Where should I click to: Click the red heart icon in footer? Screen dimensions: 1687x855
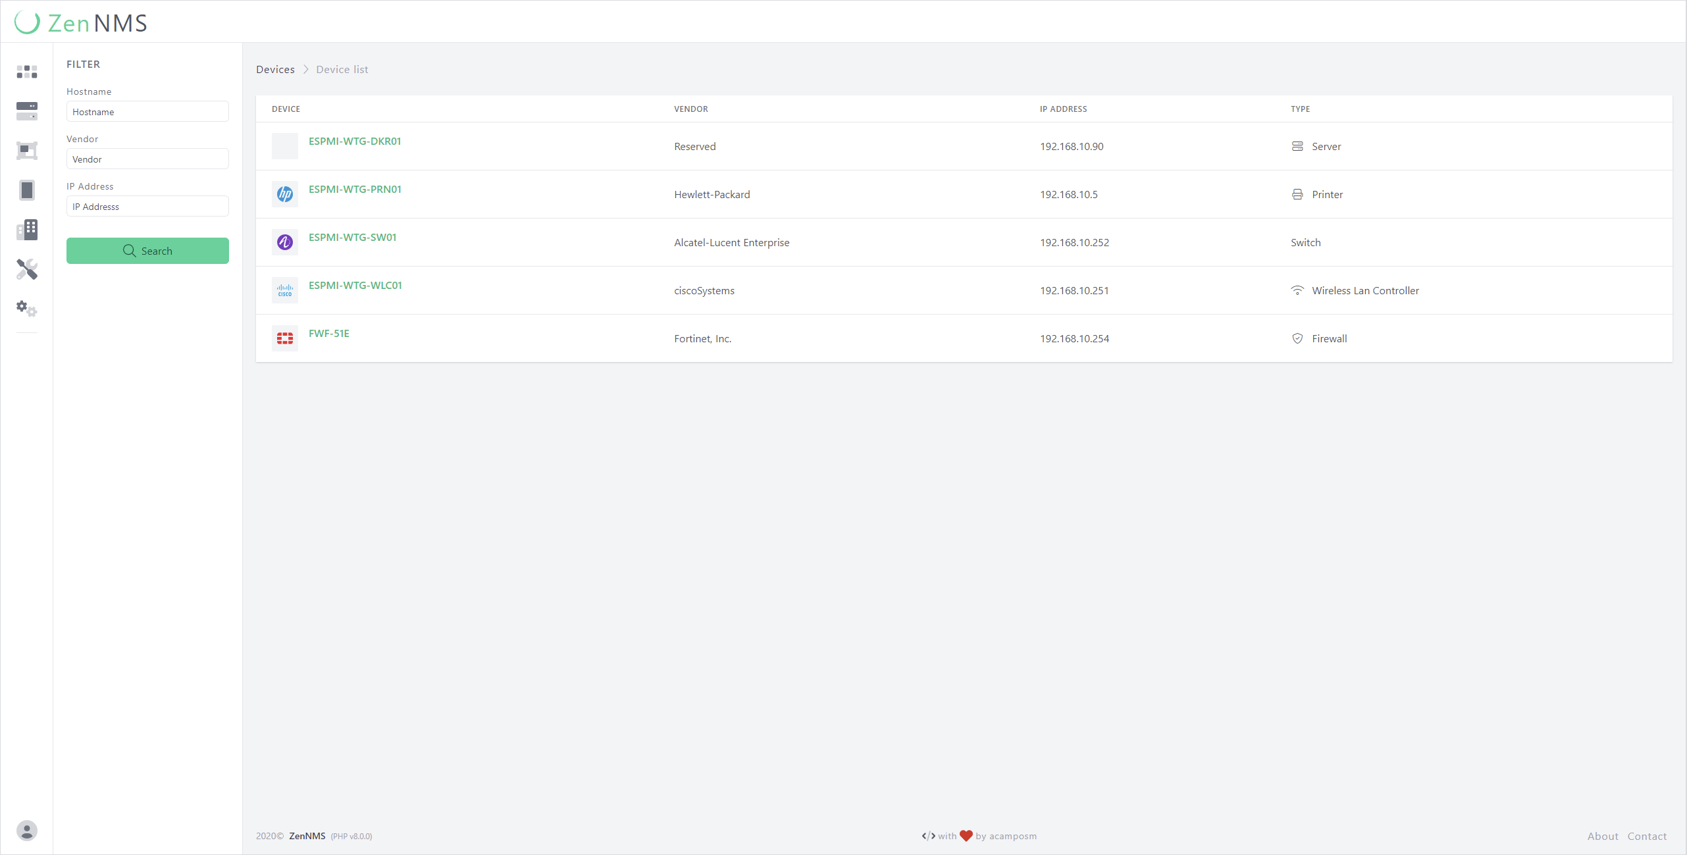966,836
